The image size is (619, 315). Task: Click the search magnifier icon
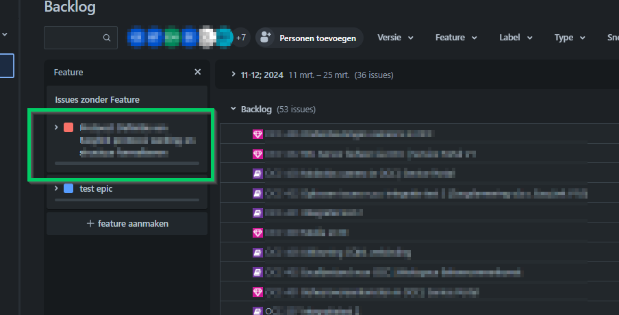(x=107, y=38)
